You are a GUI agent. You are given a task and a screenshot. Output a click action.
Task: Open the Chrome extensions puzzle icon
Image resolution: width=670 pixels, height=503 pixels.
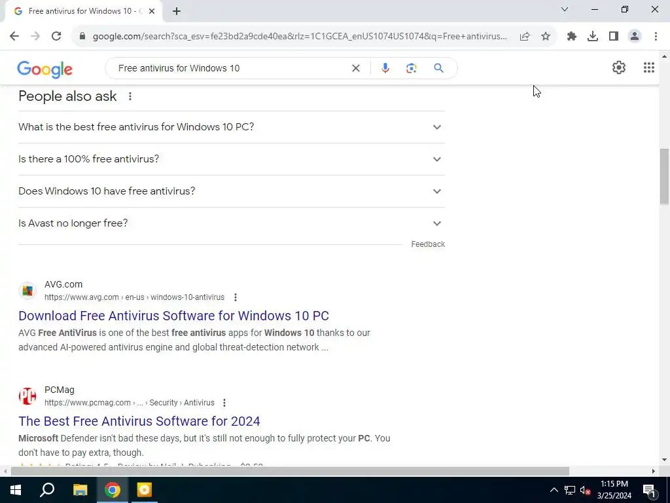click(x=572, y=37)
